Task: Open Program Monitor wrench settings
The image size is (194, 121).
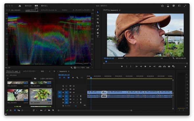Action: [174, 58]
